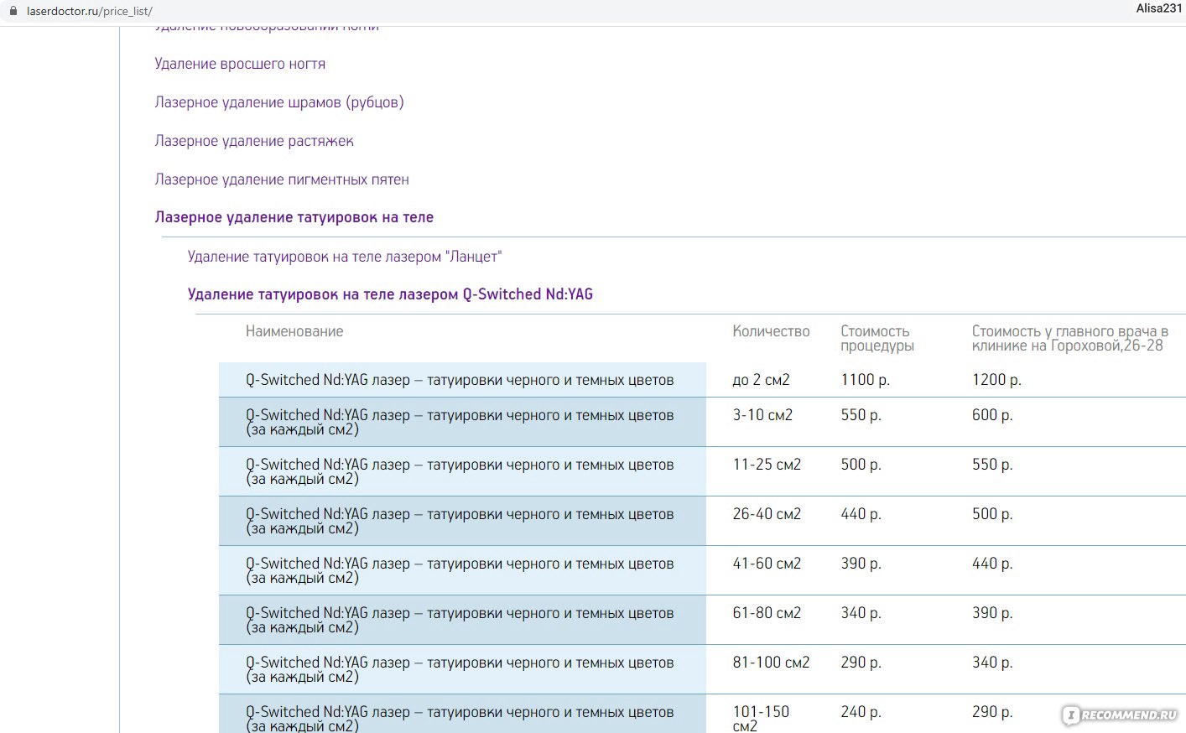Click the 600 р. price cell
The width and height of the screenshot is (1186, 733).
[992, 415]
